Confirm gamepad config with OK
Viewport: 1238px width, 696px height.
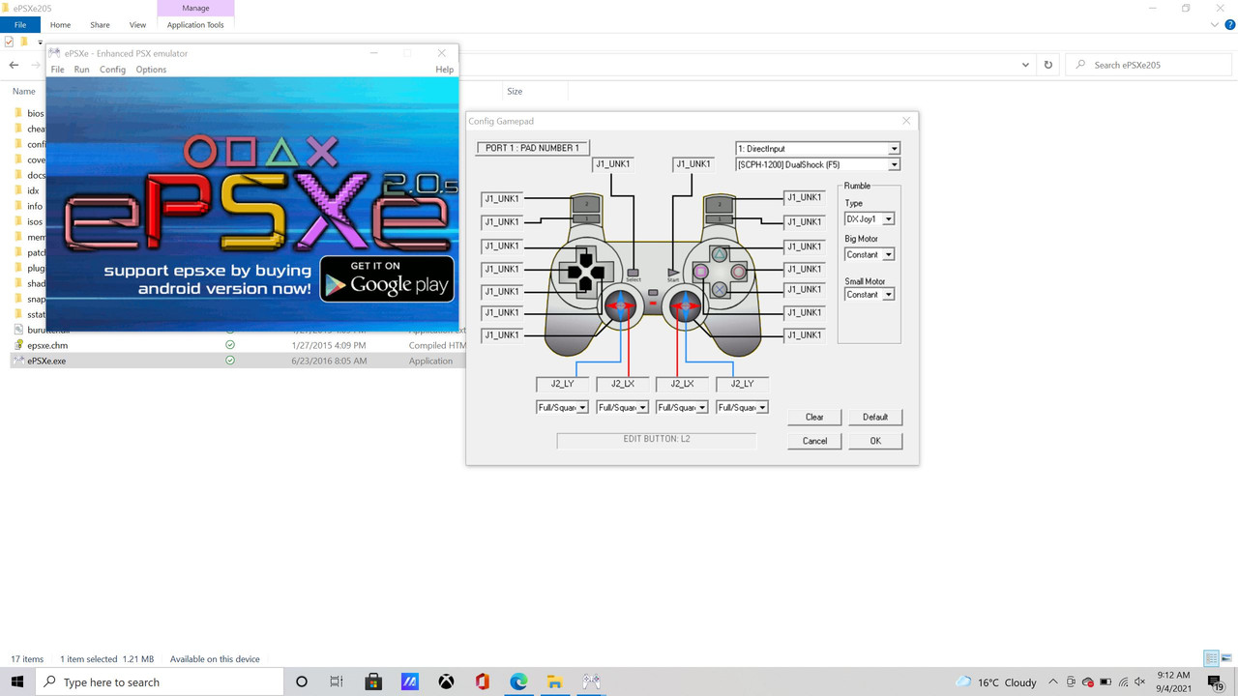pos(875,441)
